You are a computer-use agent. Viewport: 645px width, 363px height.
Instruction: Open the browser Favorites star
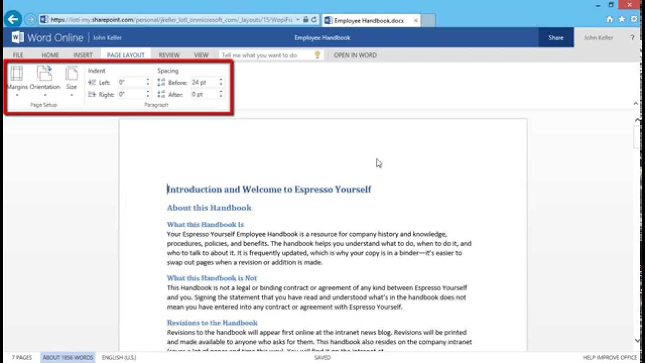coord(621,20)
